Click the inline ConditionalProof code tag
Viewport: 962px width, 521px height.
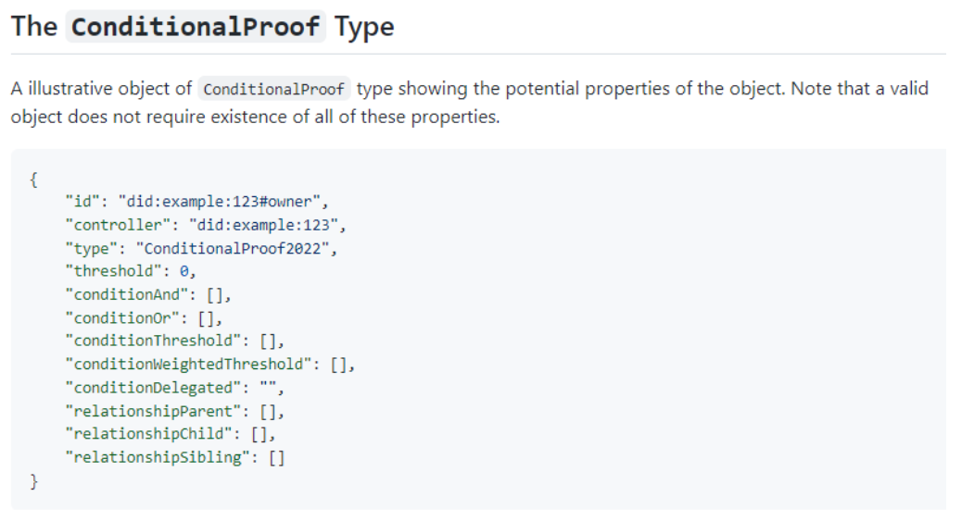[273, 89]
